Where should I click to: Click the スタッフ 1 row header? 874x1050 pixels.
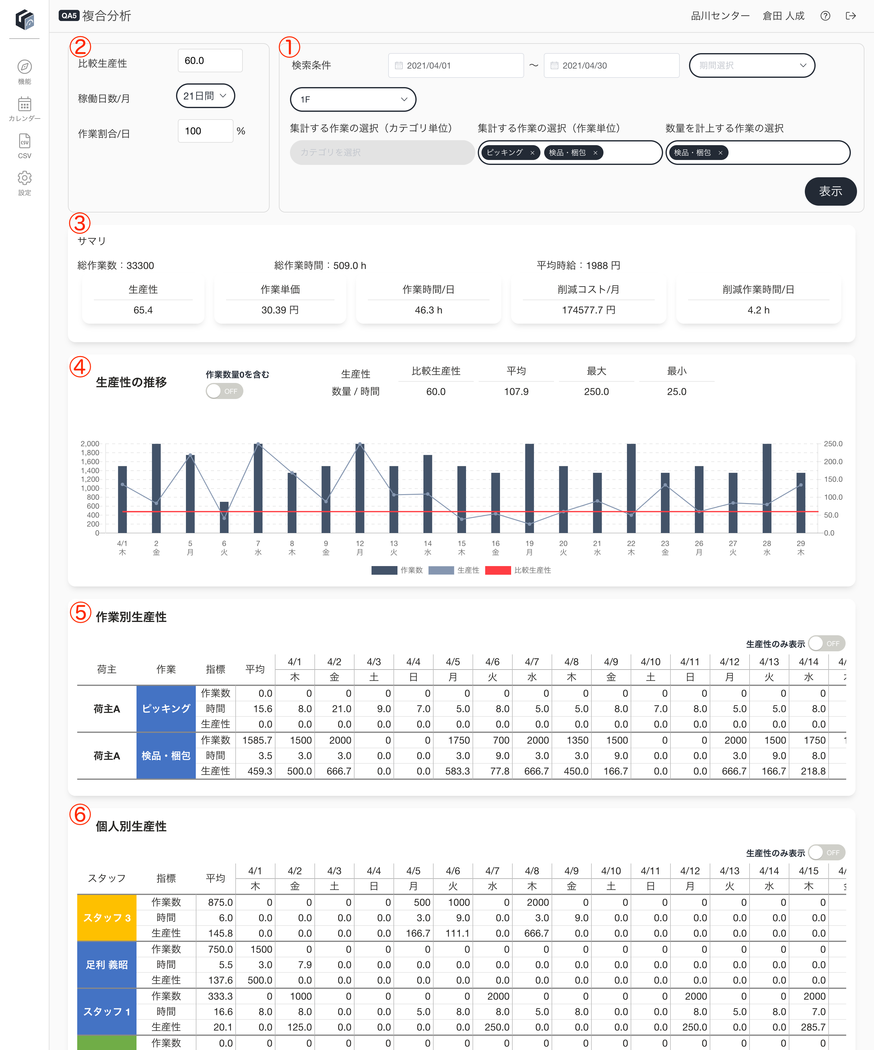pos(107,1011)
